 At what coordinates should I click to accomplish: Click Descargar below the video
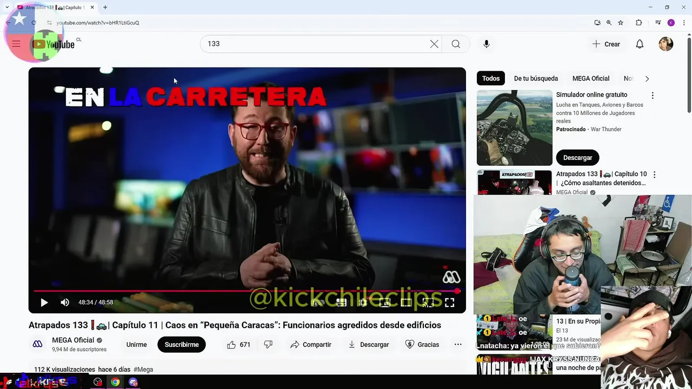pyautogui.click(x=368, y=345)
